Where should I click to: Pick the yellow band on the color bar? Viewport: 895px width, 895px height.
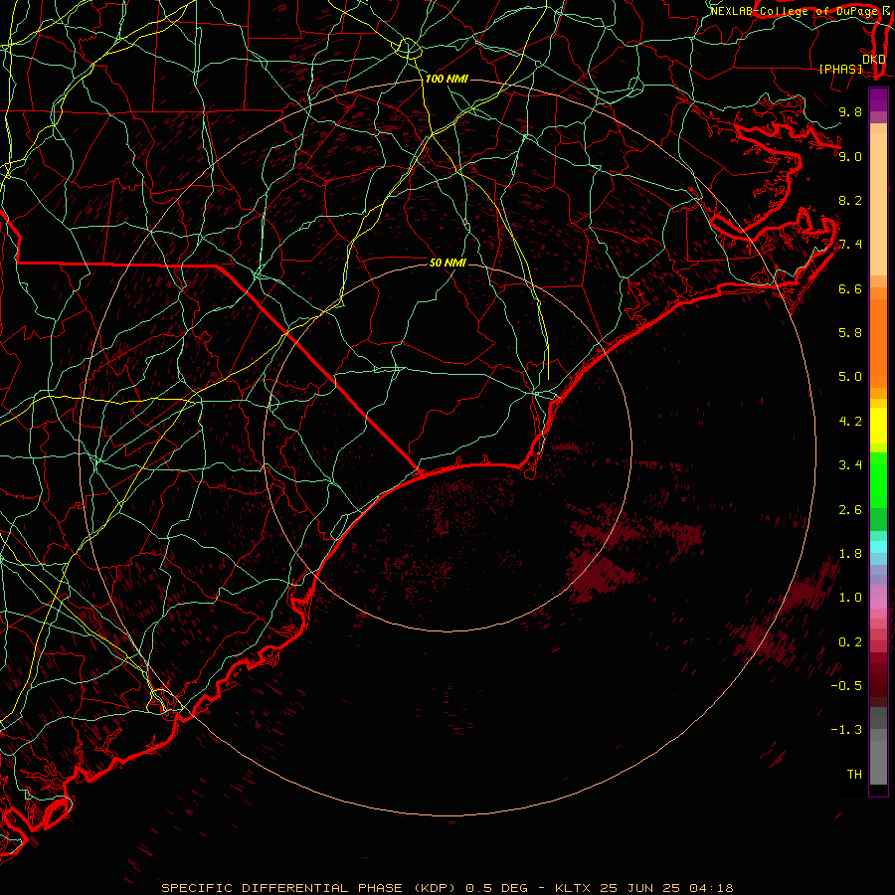[x=878, y=426]
